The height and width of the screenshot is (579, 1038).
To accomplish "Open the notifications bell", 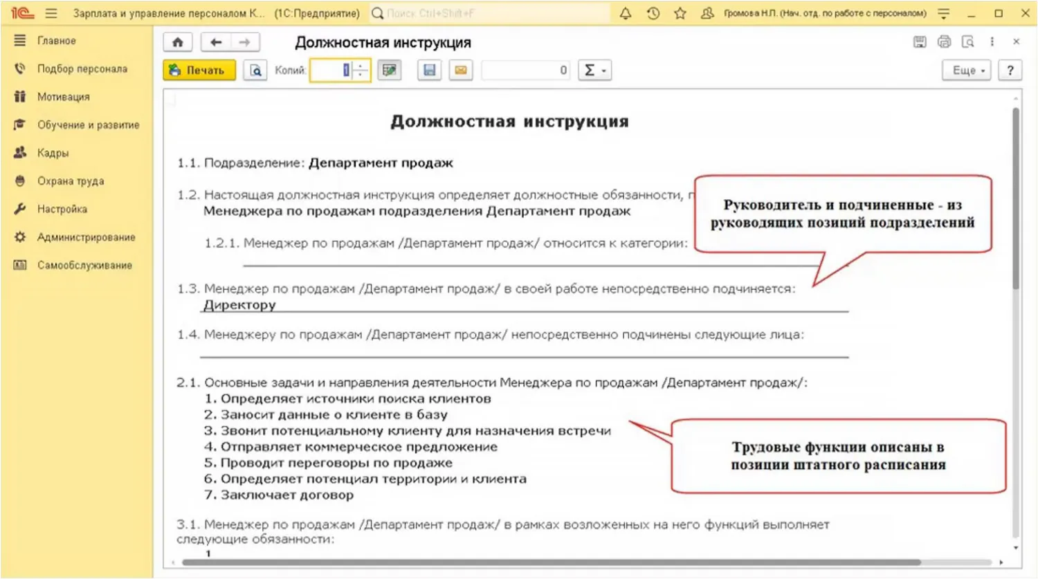I will click(626, 13).
